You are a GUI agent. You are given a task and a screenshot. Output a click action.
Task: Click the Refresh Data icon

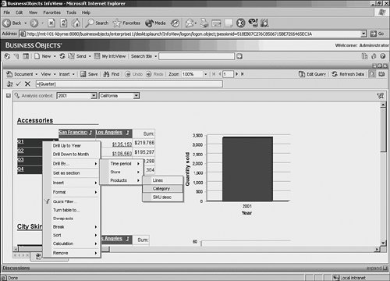(335, 74)
